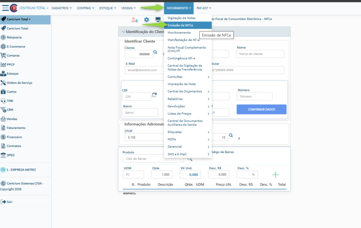361x228 pixels.
Task: Expand Central de Orçamentos submenu
Action: (188, 91)
